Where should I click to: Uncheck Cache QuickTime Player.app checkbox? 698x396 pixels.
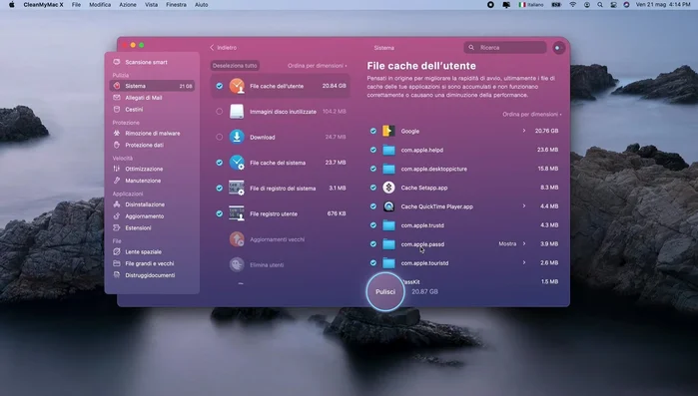(x=373, y=206)
